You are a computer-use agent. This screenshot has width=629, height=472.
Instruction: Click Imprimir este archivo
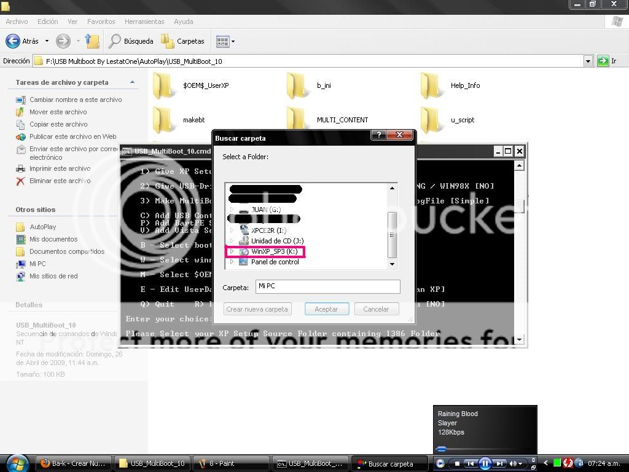pos(60,168)
